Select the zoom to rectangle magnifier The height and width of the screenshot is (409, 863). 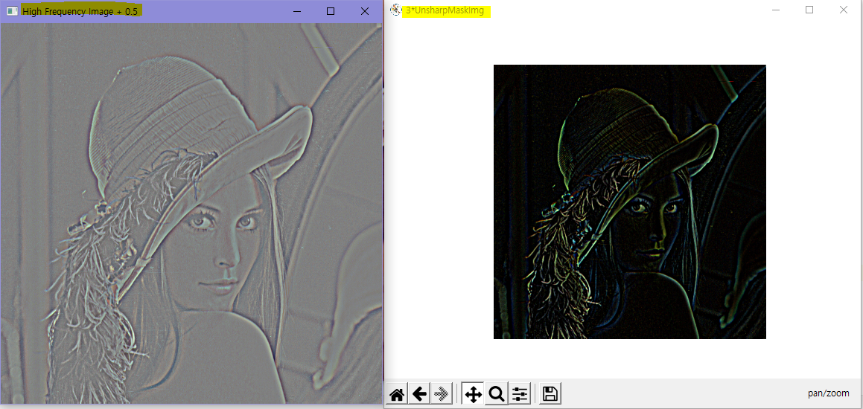(x=497, y=393)
